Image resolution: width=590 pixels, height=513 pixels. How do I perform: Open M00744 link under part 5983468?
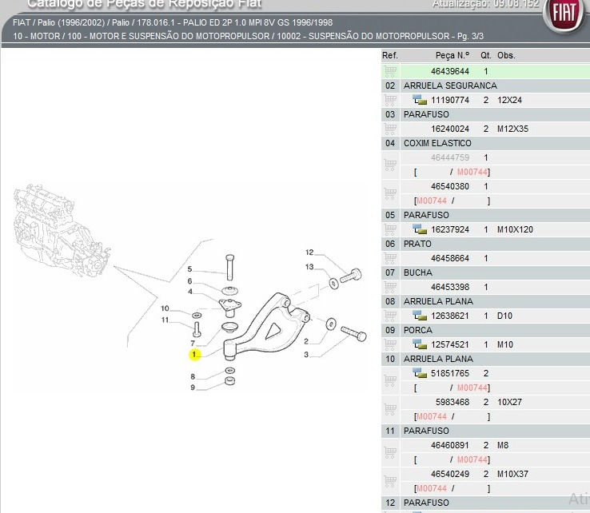tap(432, 417)
